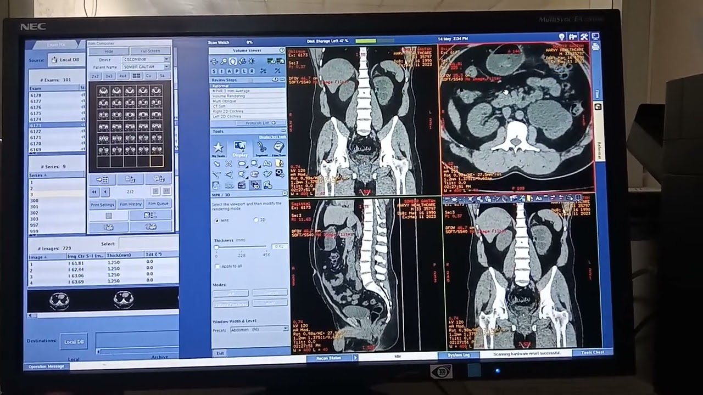
Task: Select exam 6178 in exam list
Action: coord(56,95)
